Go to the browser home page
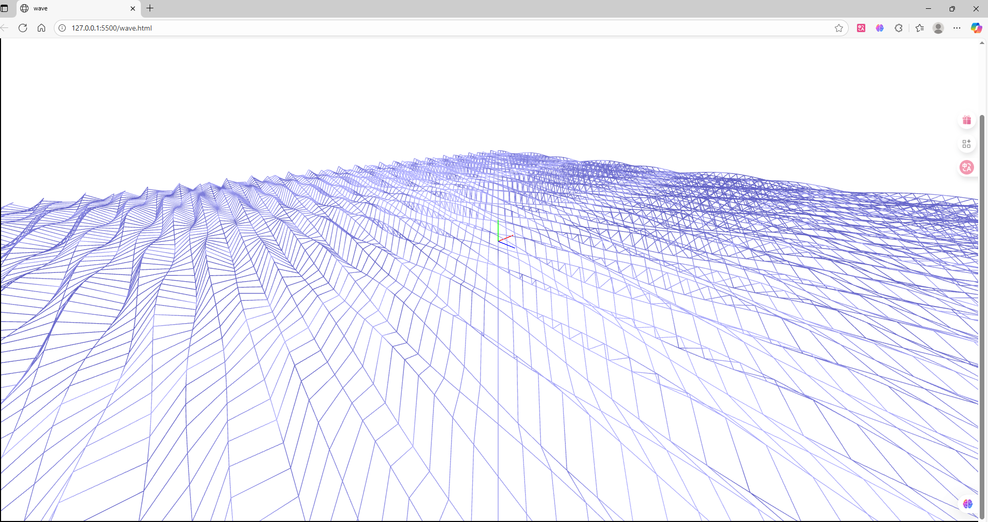 click(41, 28)
